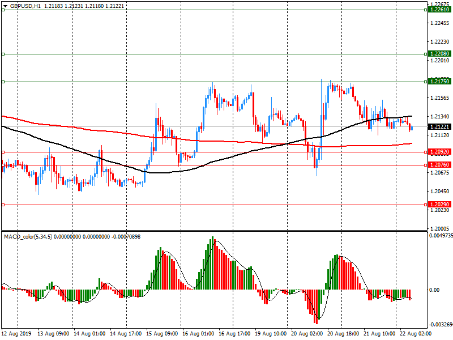Click the 15 Aug 09:00 time axis label
453x340 pixels.
pos(162,334)
